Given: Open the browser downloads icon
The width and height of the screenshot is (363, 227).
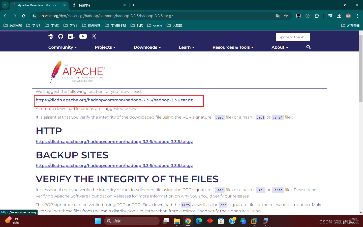Looking at the screenshot, I should [339, 16].
